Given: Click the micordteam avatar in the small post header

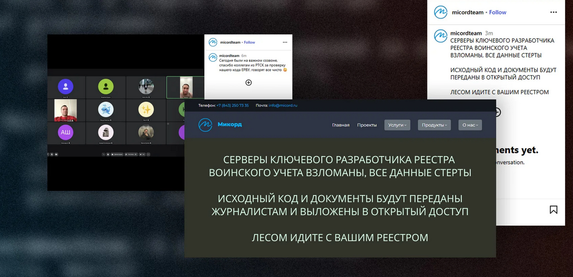Looking at the screenshot, I should (212, 42).
